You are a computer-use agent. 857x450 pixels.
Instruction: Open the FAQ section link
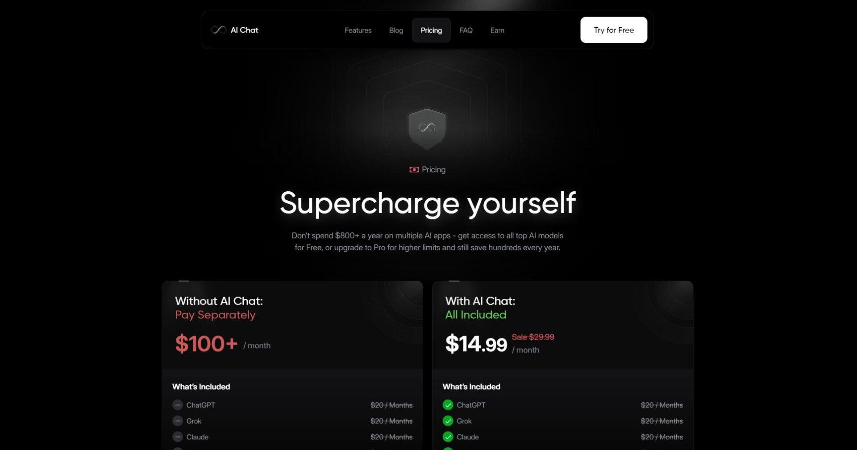tap(466, 30)
